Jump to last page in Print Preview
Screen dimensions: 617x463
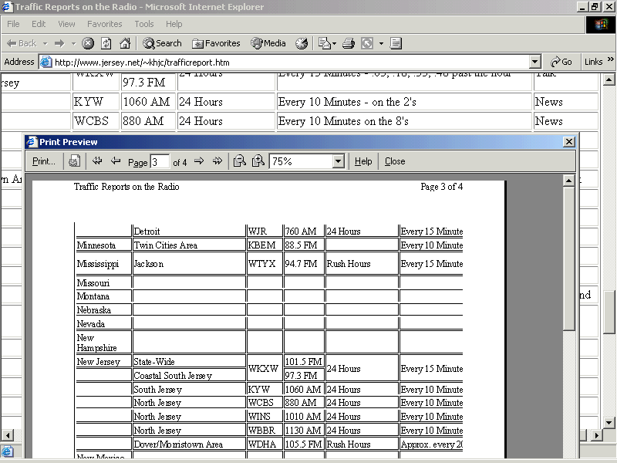(217, 161)
